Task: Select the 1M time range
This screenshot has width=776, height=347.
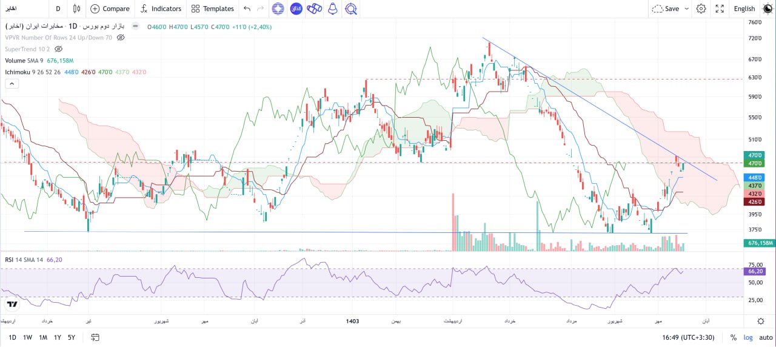Action: 43,337
